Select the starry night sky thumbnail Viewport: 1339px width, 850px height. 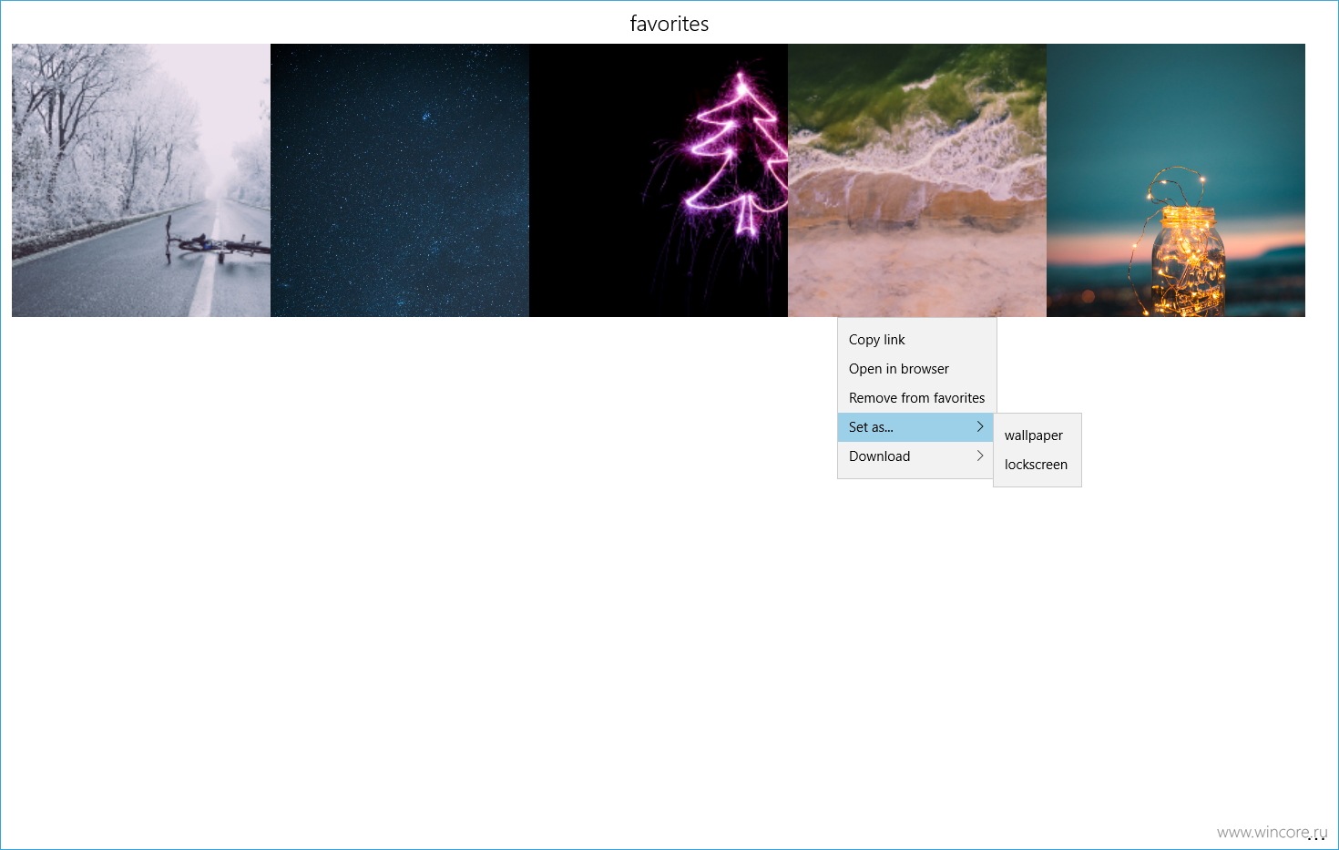click(400, 180)
